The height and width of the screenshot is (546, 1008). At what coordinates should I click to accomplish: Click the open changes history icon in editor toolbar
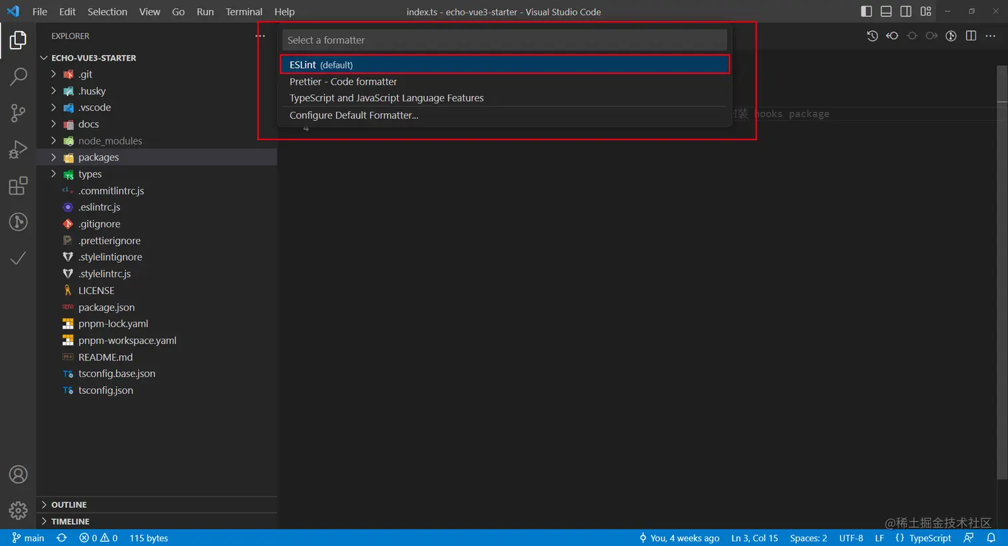(x=872, y=36)
